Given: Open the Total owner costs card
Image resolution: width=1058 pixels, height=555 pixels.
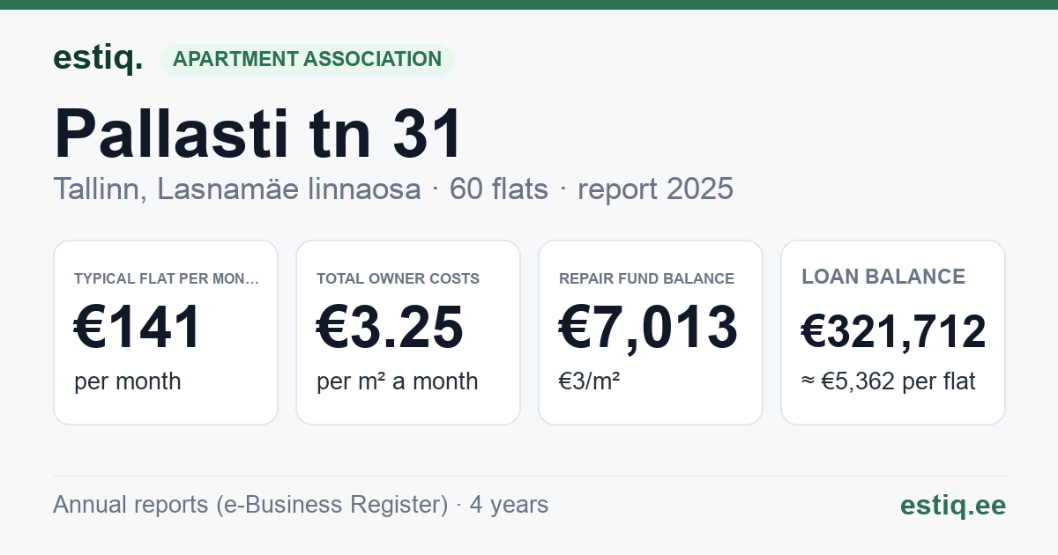Looking at the screenshot, I should pyautogui.click(x=408, y=332).
